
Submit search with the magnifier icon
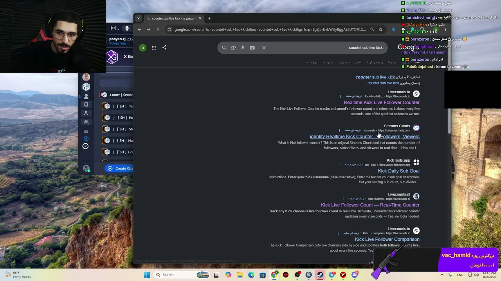pos(224,48)
